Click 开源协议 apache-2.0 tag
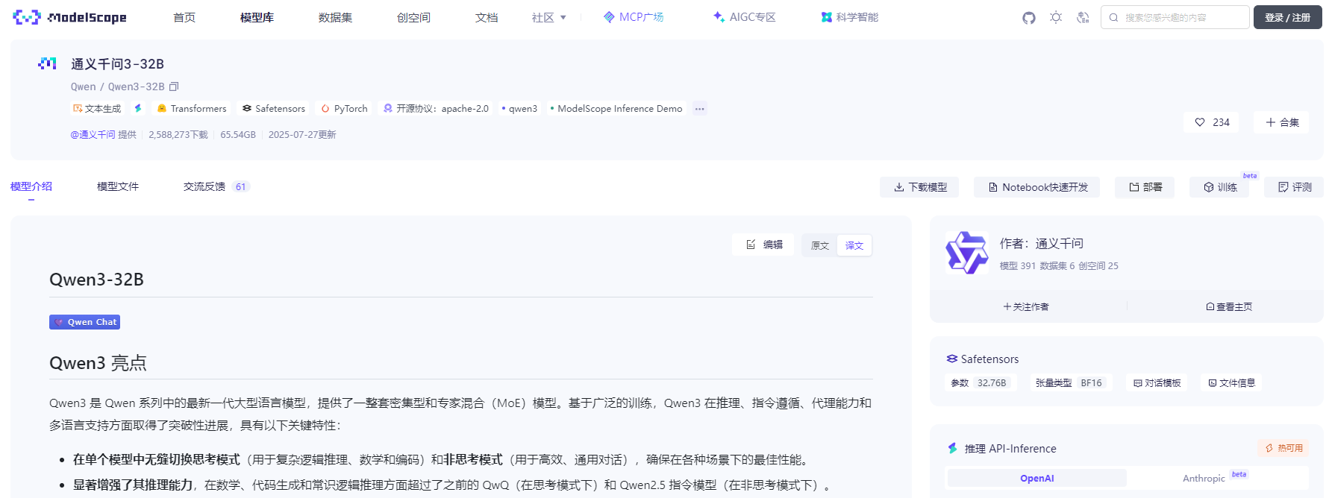 click(436, 108)
